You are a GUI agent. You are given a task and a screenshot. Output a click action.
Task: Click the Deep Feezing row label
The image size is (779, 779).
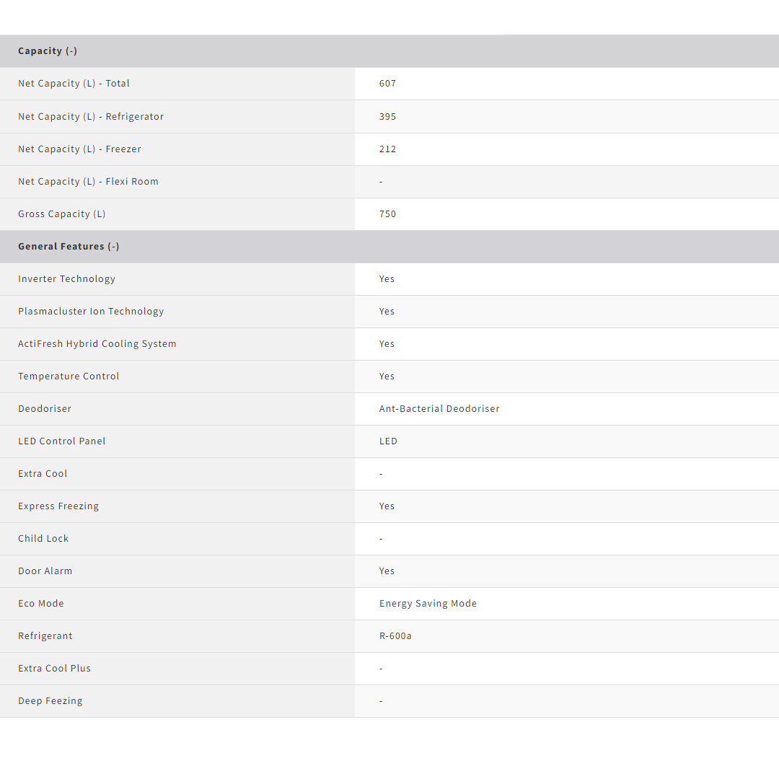pyautogui.click(x=50, y=701)
